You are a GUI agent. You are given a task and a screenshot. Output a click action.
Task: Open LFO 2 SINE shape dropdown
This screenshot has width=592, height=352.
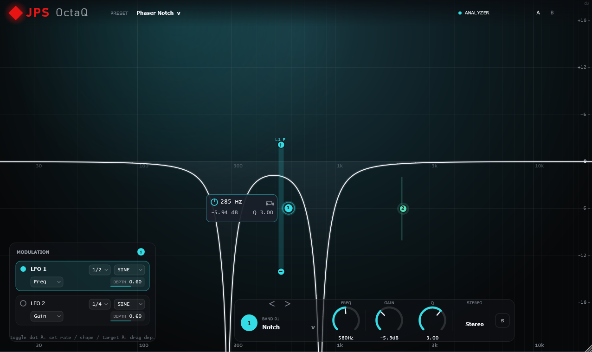[129, 304]
